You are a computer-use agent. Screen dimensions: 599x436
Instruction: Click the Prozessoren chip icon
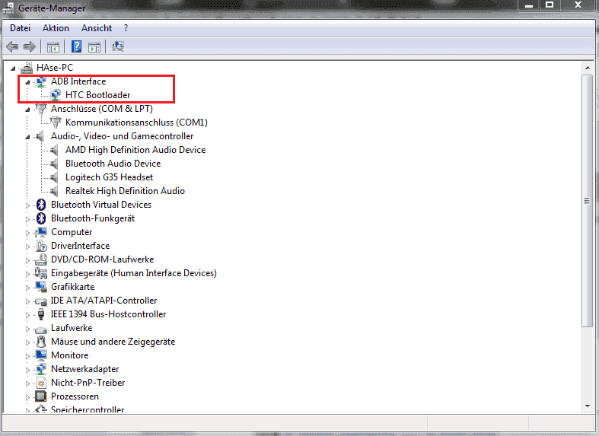pos(41,396)
